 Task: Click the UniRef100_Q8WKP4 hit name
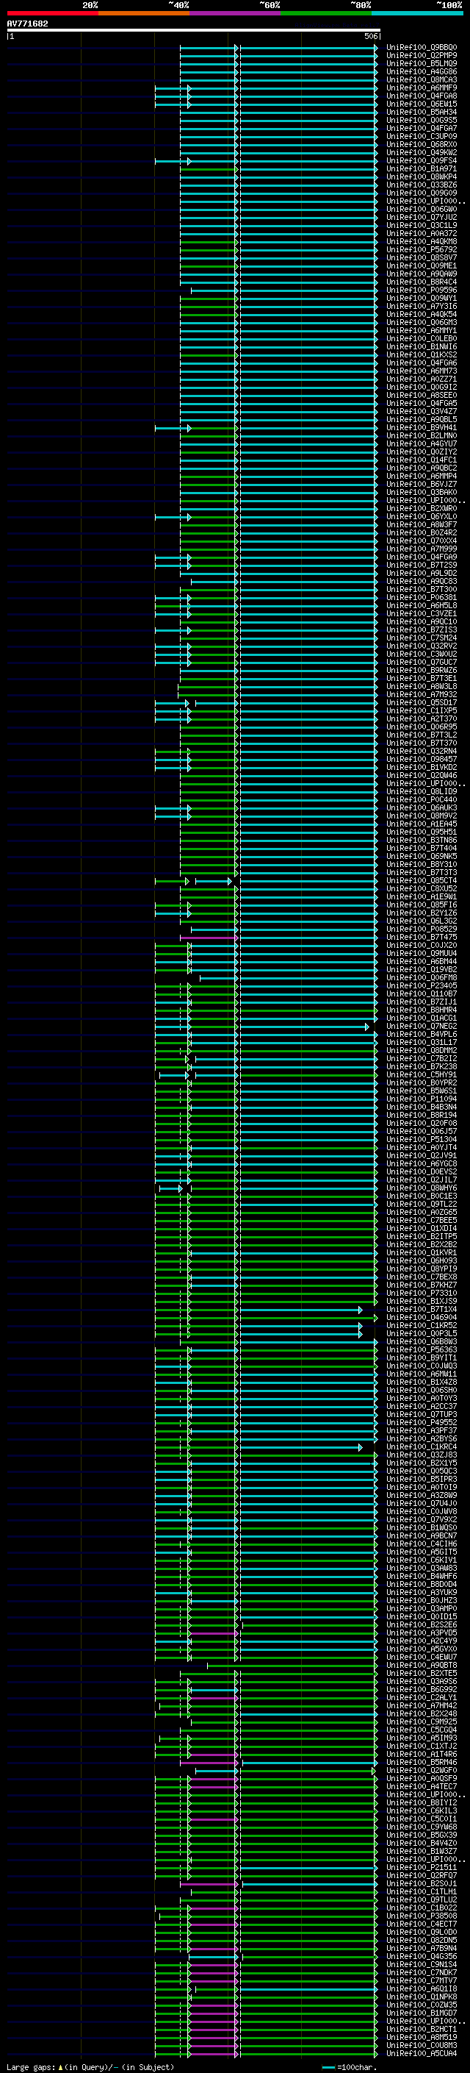click(x=422, y=177)
